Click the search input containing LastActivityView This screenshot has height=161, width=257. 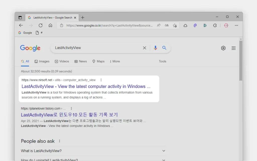(x=95, y=48)
